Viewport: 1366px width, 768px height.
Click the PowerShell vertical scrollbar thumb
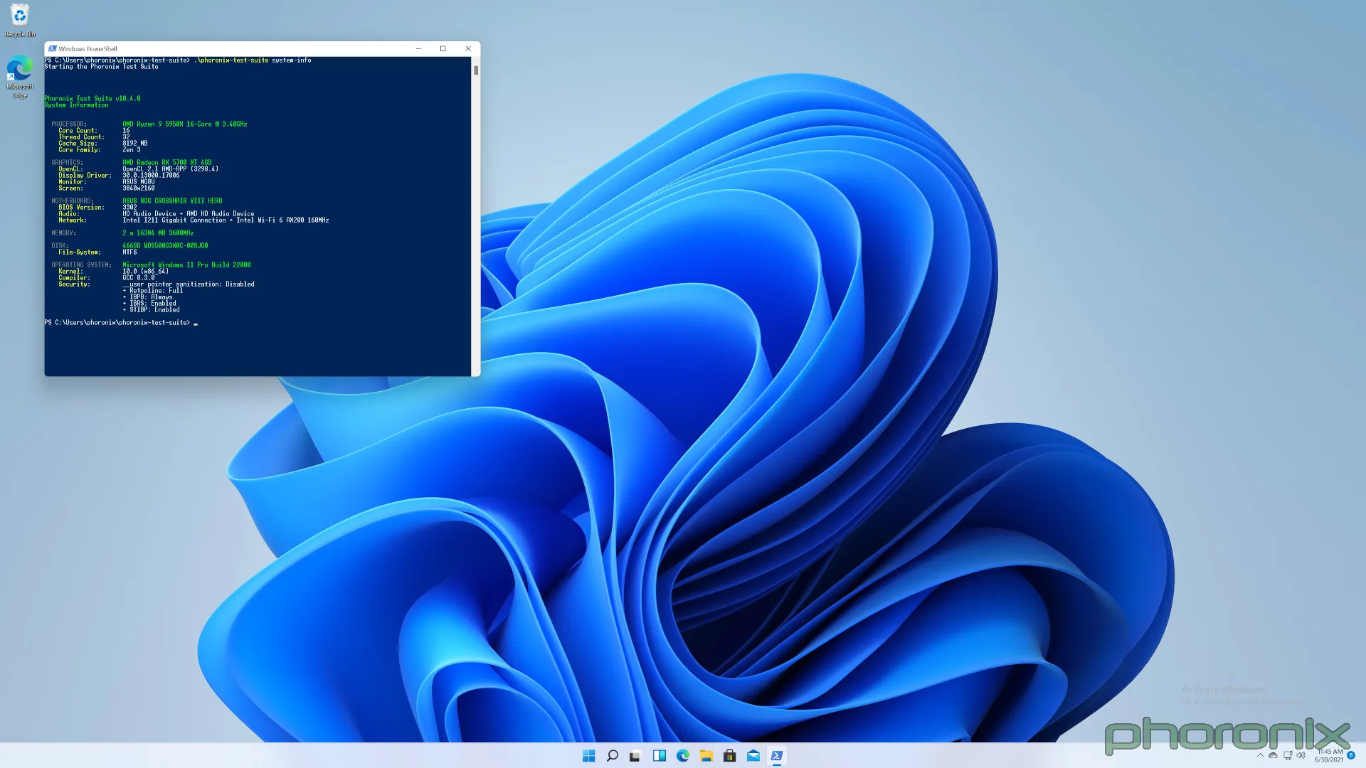(476, 70)
